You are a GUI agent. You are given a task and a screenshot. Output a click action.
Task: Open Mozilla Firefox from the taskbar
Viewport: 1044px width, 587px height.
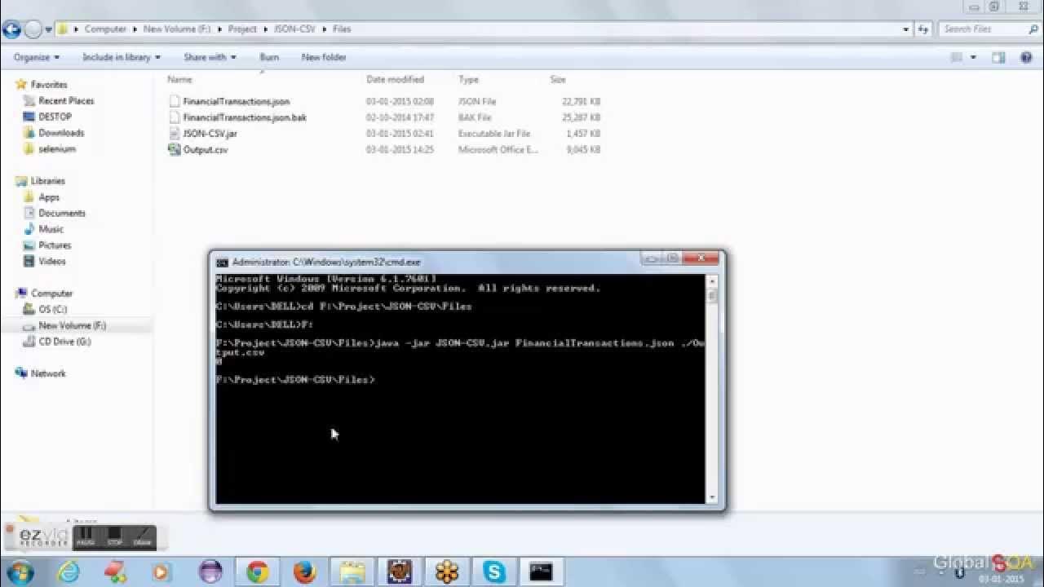point(305,572)
